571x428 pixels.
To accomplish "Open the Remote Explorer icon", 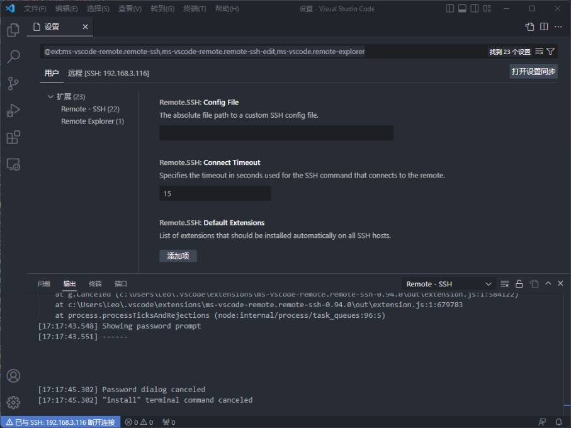I will [x=13, y=164].
